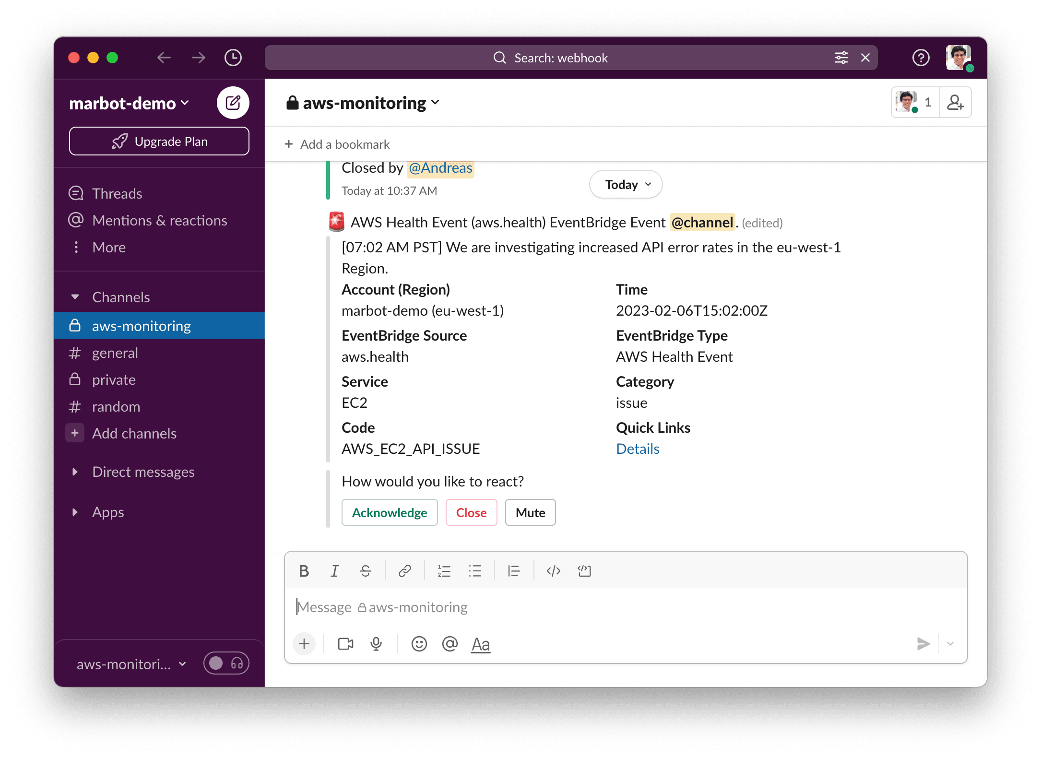The image size is (1041, 758).
Task: Toggle microphone for voice message
Action: click(376, 643)
